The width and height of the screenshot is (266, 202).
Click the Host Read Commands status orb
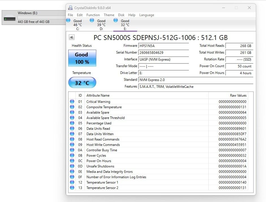pyautogui.click(x=72, y=139)
